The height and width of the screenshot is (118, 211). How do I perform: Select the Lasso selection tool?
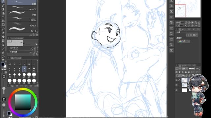3,29
